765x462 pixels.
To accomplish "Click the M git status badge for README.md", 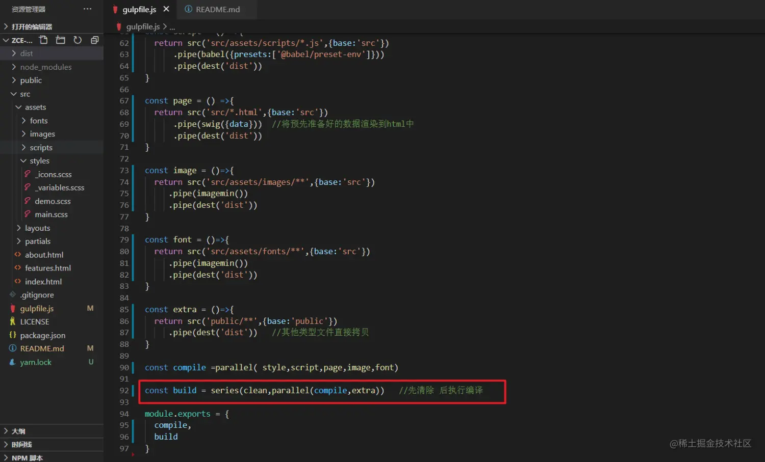I will (90, 348).
